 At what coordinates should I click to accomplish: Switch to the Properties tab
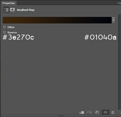point(9,3)
